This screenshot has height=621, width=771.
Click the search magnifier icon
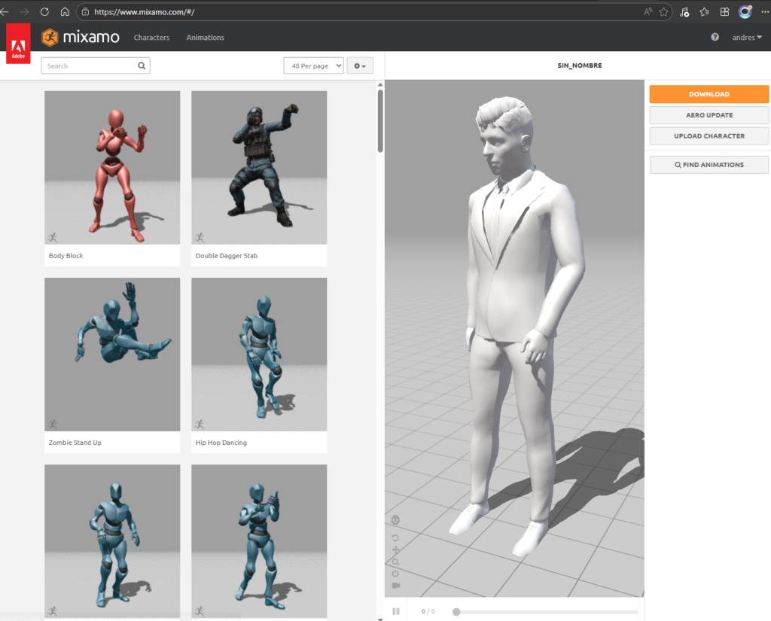coord(142,66)
